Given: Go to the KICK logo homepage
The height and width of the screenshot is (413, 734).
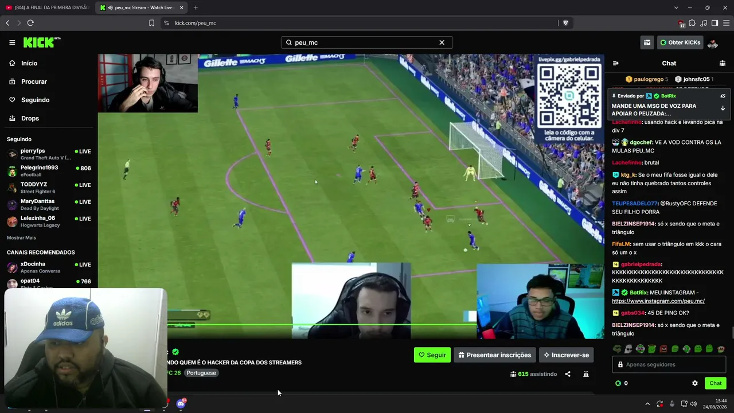Looking at the screenshot, I should [x=42, y=42].
